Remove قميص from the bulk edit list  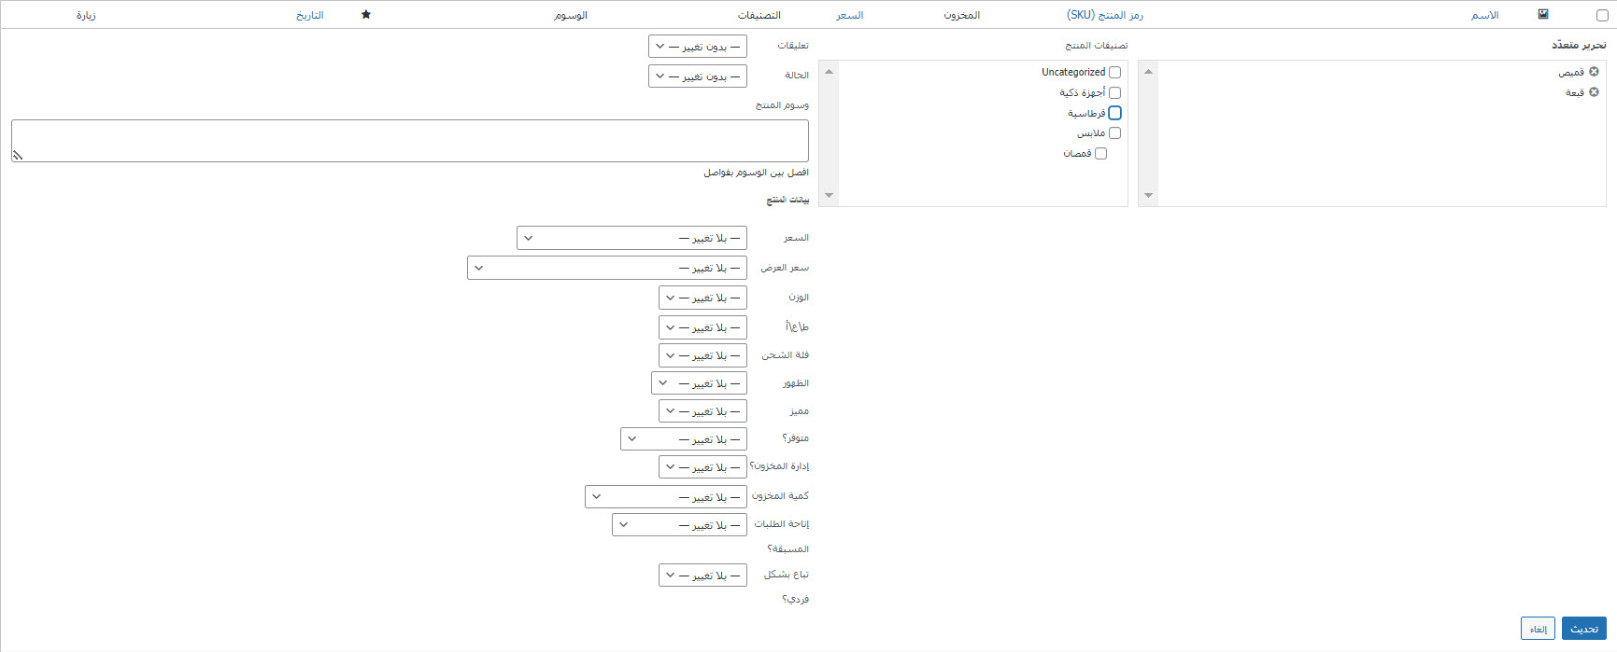1594,72
